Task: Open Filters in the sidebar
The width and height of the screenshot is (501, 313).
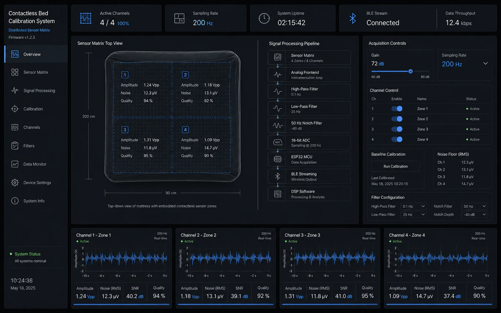Action: coord(36,146)
